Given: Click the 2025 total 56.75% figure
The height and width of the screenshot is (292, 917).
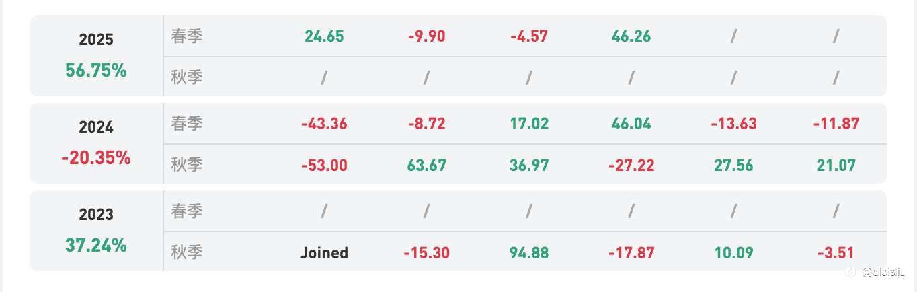Looking at the screenshot, I should point(96,71).
